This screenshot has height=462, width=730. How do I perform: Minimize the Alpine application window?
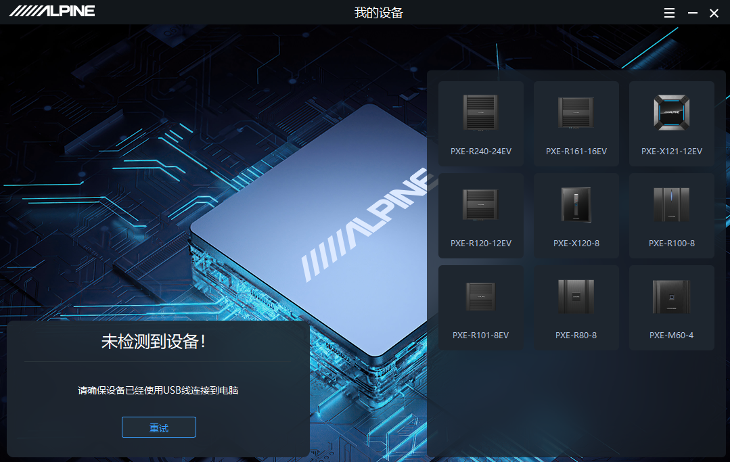692,13
